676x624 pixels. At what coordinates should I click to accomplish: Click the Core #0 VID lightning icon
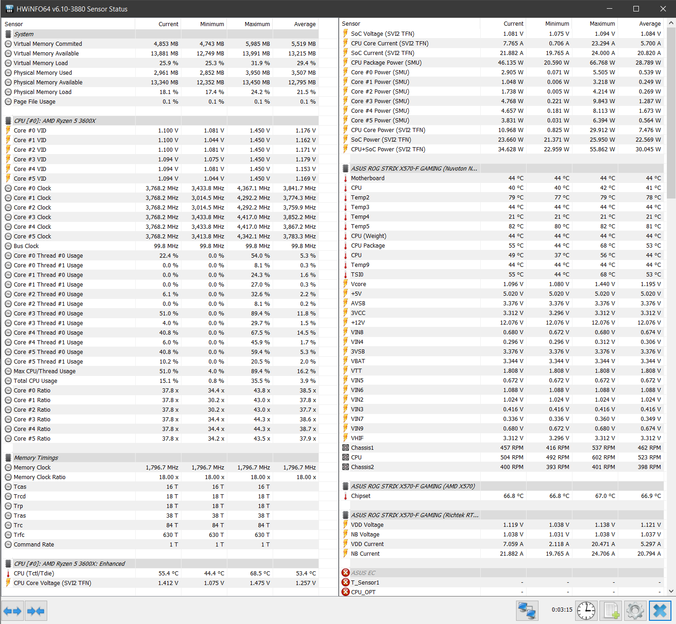[x=8, y=130]
